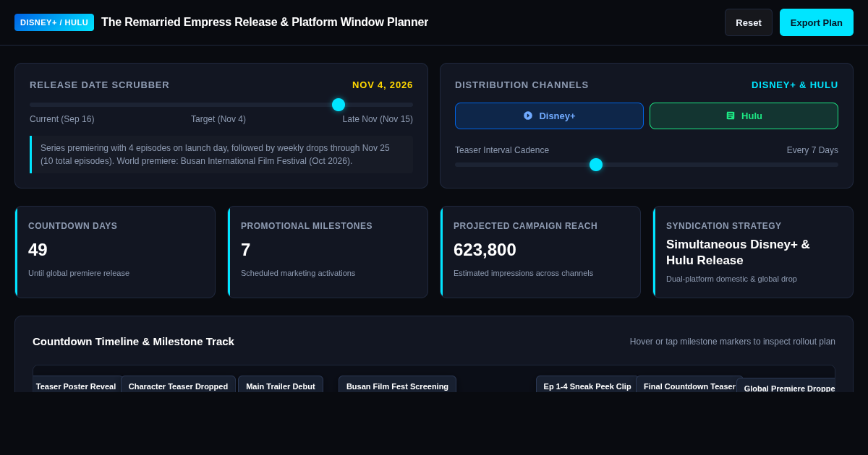Toggle the Disney+ distribution channel

pyautogui.click(x=549, y=116)
